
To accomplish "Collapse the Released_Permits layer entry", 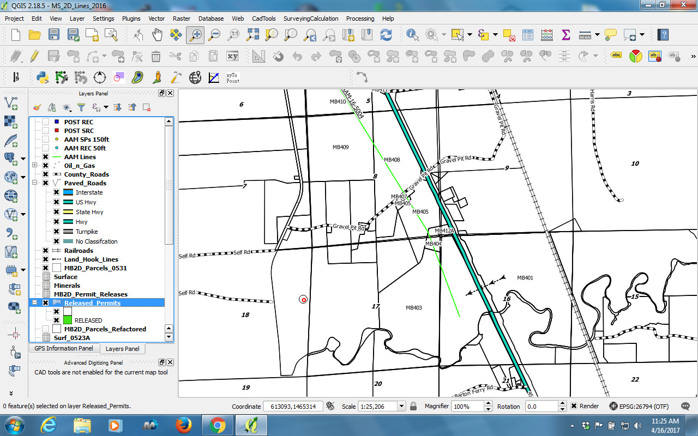I will pos(35,302).
